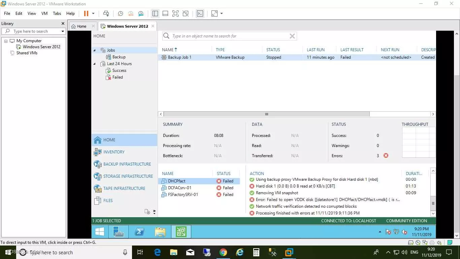Select the FSFactorySRV-01 VM row
Screen dimensions: 460x259
[x=199, y=195]
